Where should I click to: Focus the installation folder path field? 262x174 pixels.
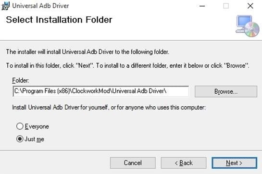point(101,91)
